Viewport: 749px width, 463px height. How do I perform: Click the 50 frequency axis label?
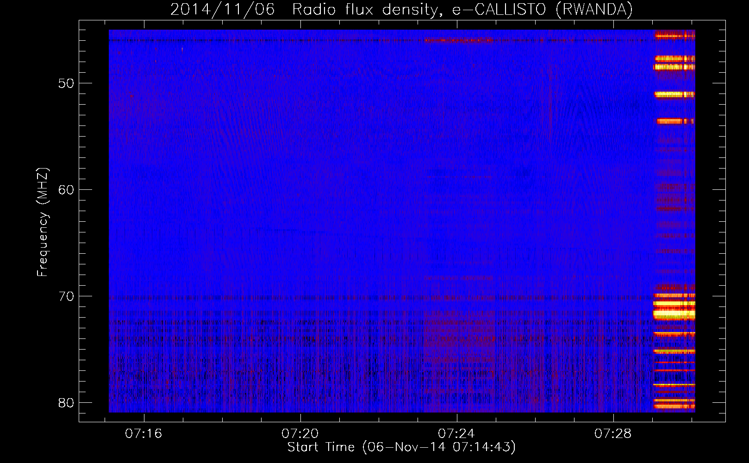[x=66, y=84]
